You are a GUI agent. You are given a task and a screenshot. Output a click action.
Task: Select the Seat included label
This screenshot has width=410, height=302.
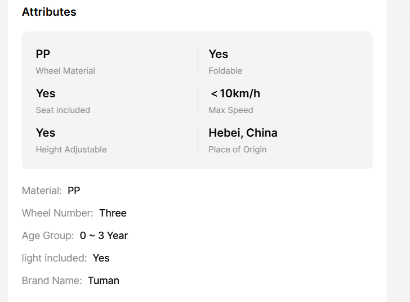[63, 110]
